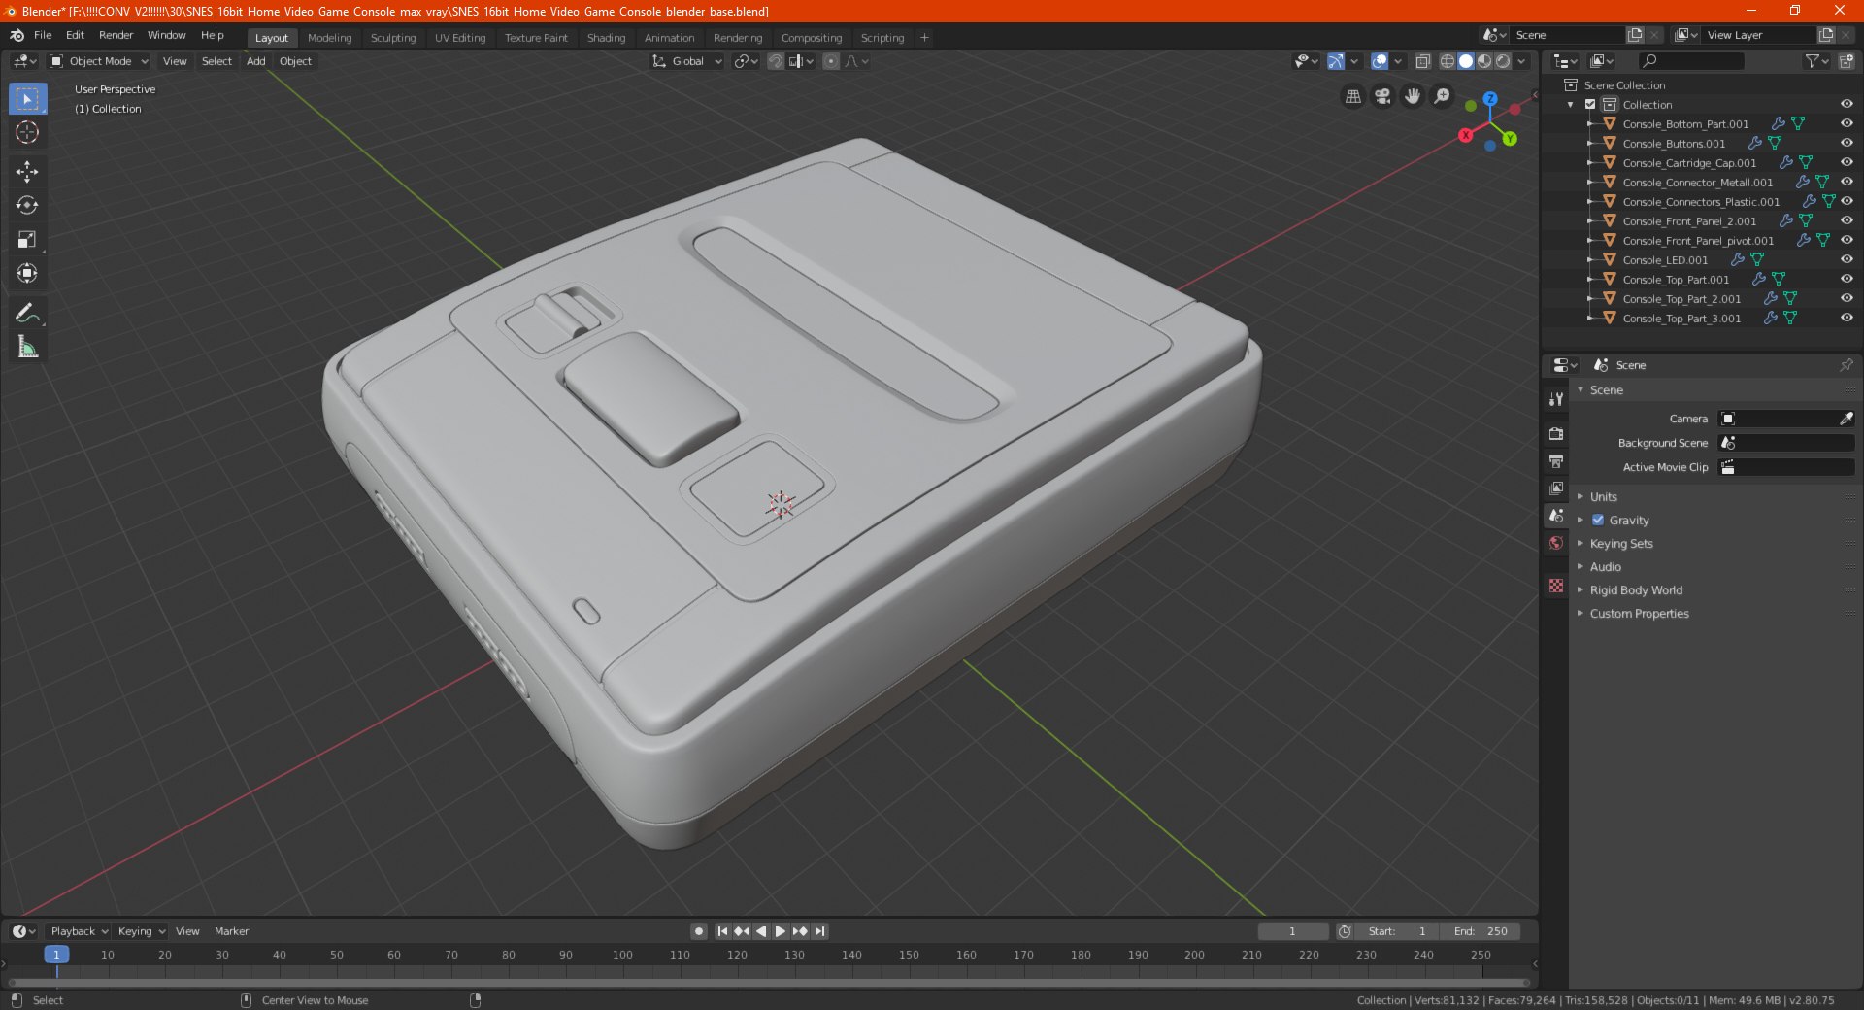This screenshot has height=1010, width=1864.
Task: Expand the Units panel
Action: (x=1603, y=496)
